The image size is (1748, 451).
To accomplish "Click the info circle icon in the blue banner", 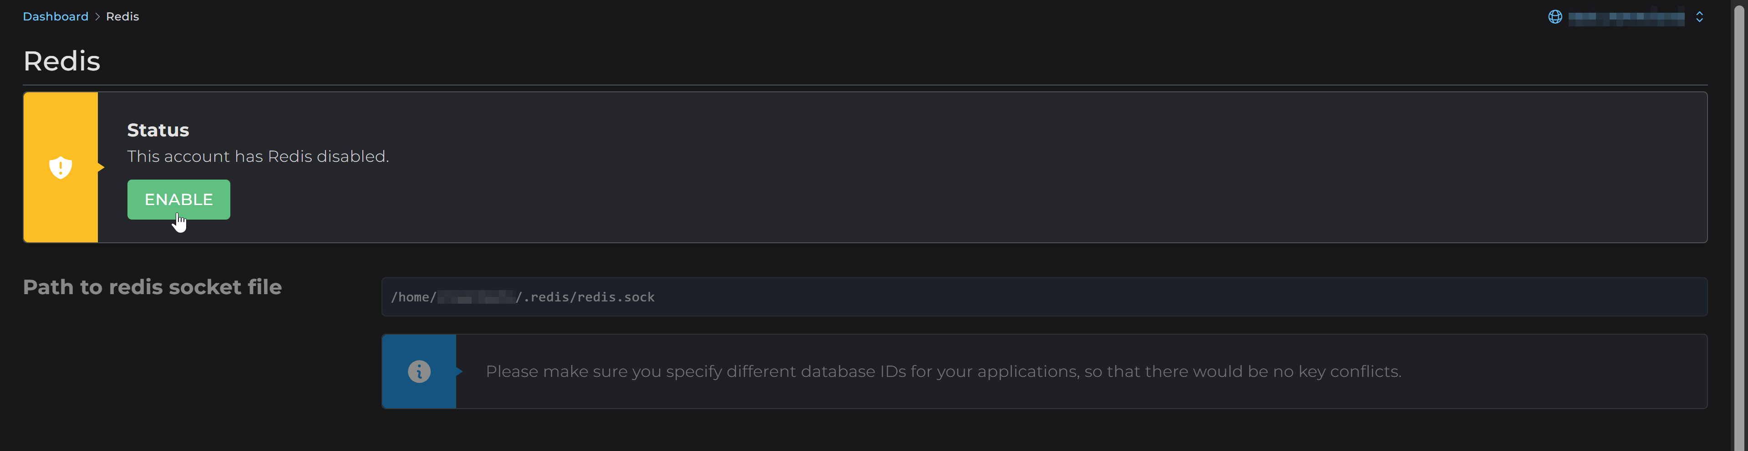I will pos(419,371).
